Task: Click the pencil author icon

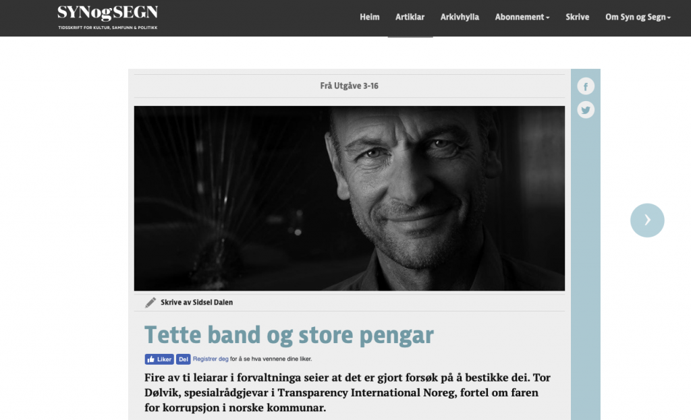Action: pos(150,303)
